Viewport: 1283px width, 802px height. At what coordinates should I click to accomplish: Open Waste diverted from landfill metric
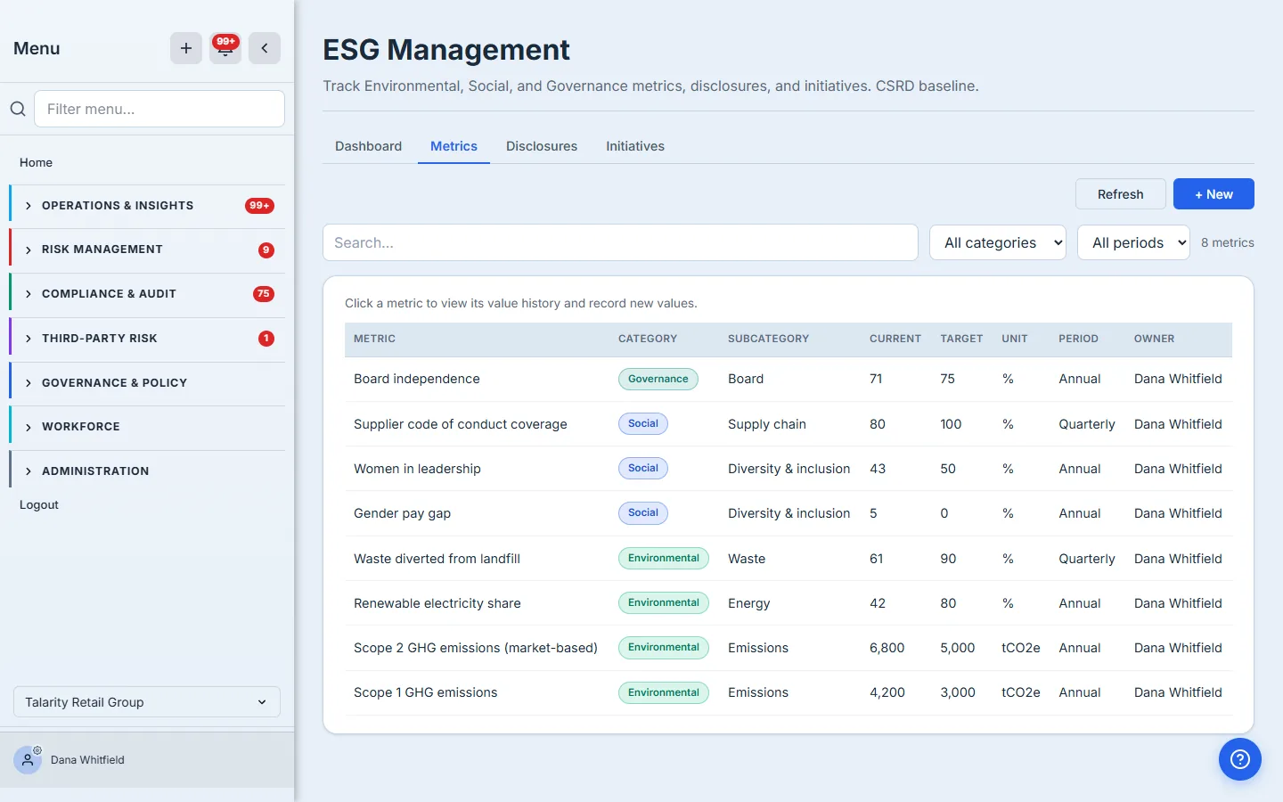[x=789, y=559]
